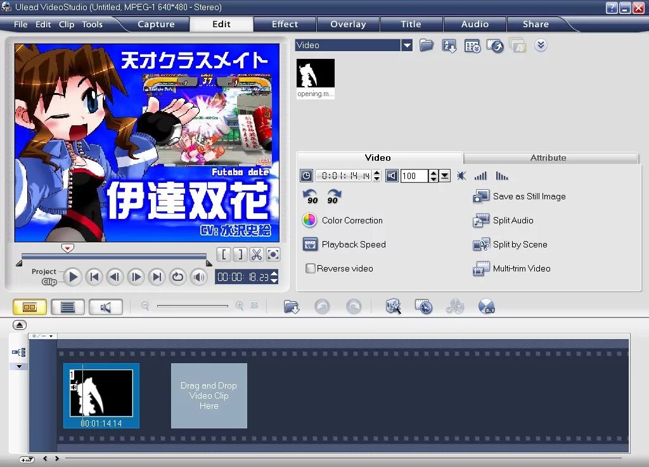Image resolution: width=649 pixels, height=467 pixels.
Task: Jump to the Home start of clip
Action: (x=94, y=277)
